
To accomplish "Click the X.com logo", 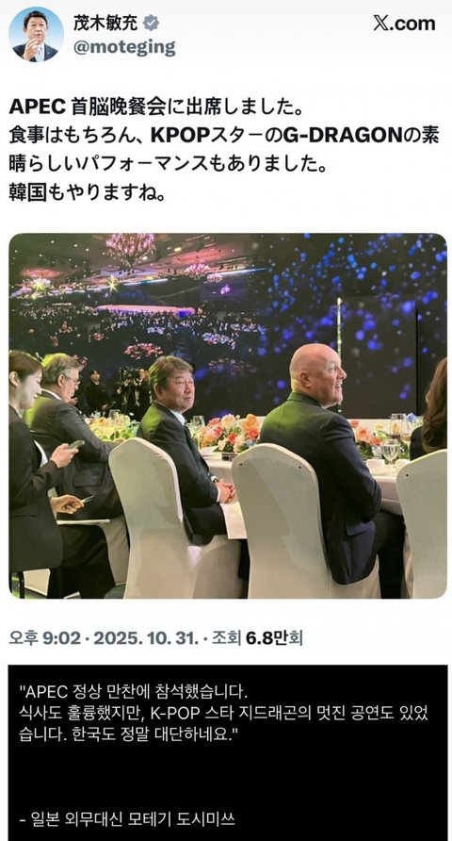I will 404,24.
